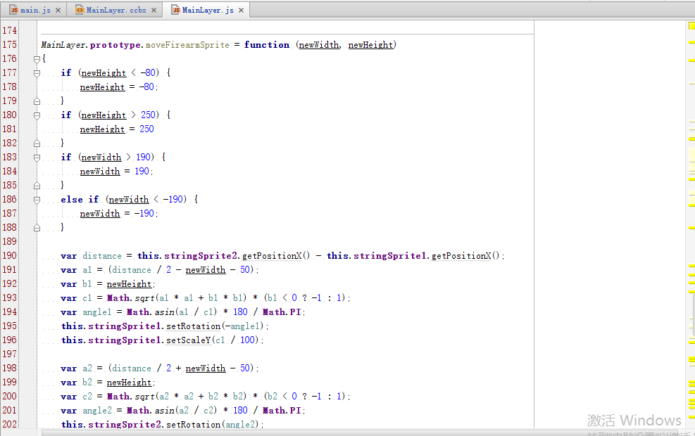Image resolution: width=695 pixels, height=436 pixels.
Task: Click the 'angle2' variable declaration
Action: (97, 410)
